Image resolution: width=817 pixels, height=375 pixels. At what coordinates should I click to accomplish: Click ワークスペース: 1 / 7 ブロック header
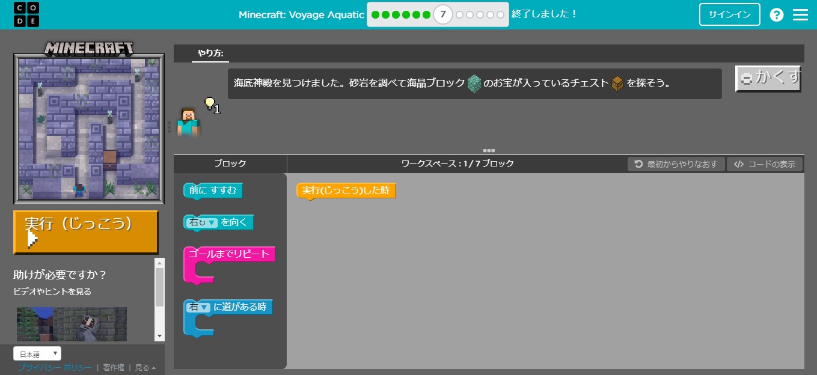(457, 163)
